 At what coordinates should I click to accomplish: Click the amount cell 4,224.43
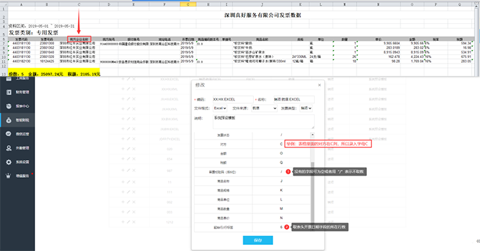(417, 57)
